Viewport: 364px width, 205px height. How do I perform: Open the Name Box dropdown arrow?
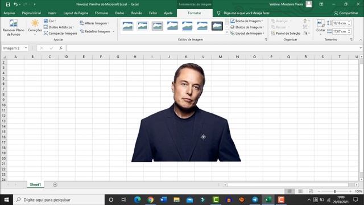(26, 48)
